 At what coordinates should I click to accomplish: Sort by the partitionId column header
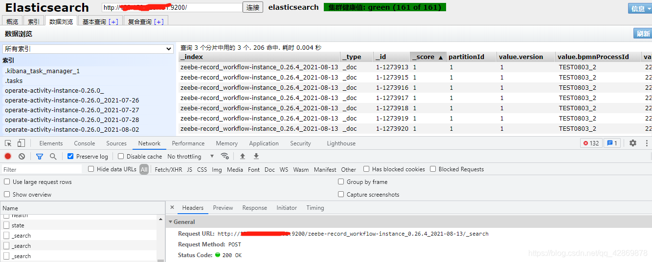coord(472,57)
